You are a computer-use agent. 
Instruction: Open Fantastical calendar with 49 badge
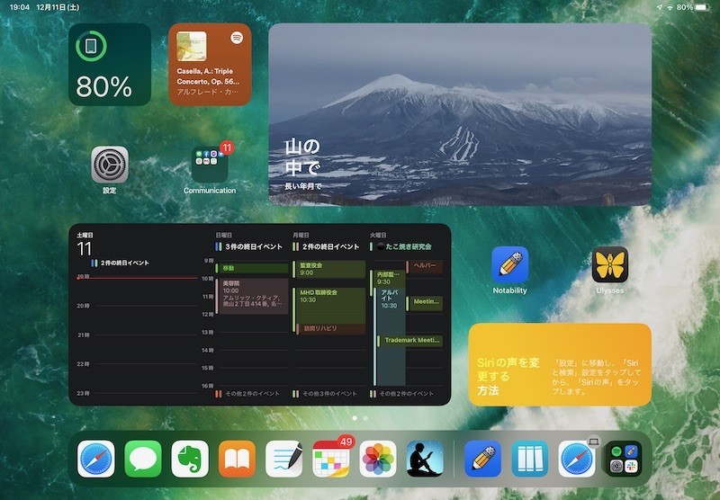point(331,459)
